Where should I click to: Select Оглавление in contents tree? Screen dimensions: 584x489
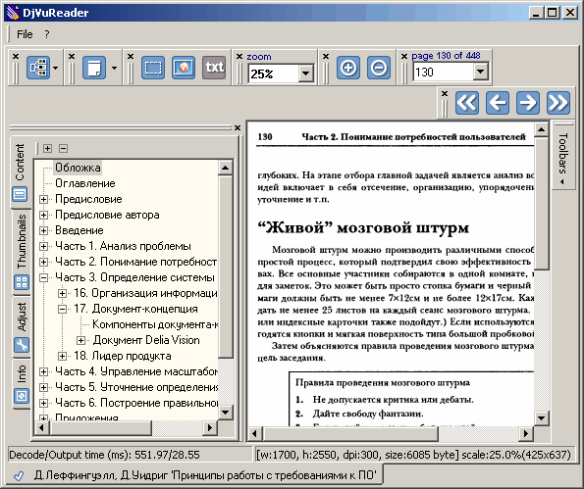pyautogui.click(x=85, y=183)
